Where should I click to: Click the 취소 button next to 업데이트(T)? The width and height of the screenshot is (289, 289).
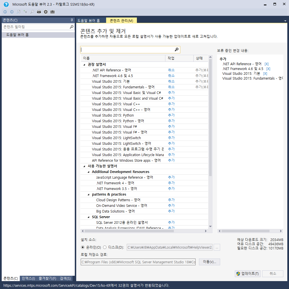click(x=273, y=274)
